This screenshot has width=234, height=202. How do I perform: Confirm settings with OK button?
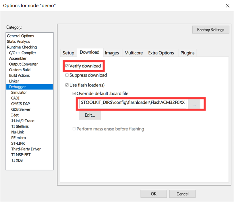pyautogui.click(x=154, y=194)
